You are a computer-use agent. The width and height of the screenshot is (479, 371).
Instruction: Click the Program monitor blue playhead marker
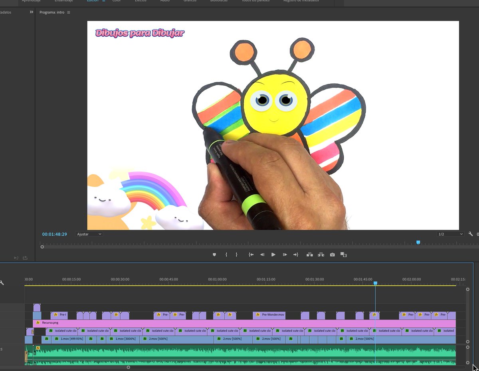click(418, 242)
